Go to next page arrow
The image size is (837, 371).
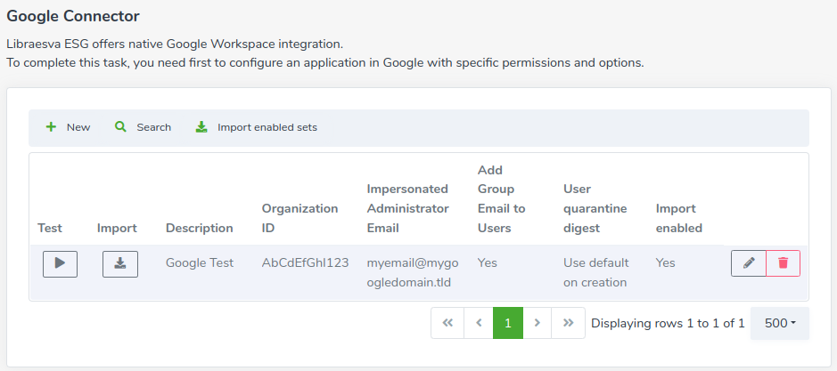coord(537,323)
